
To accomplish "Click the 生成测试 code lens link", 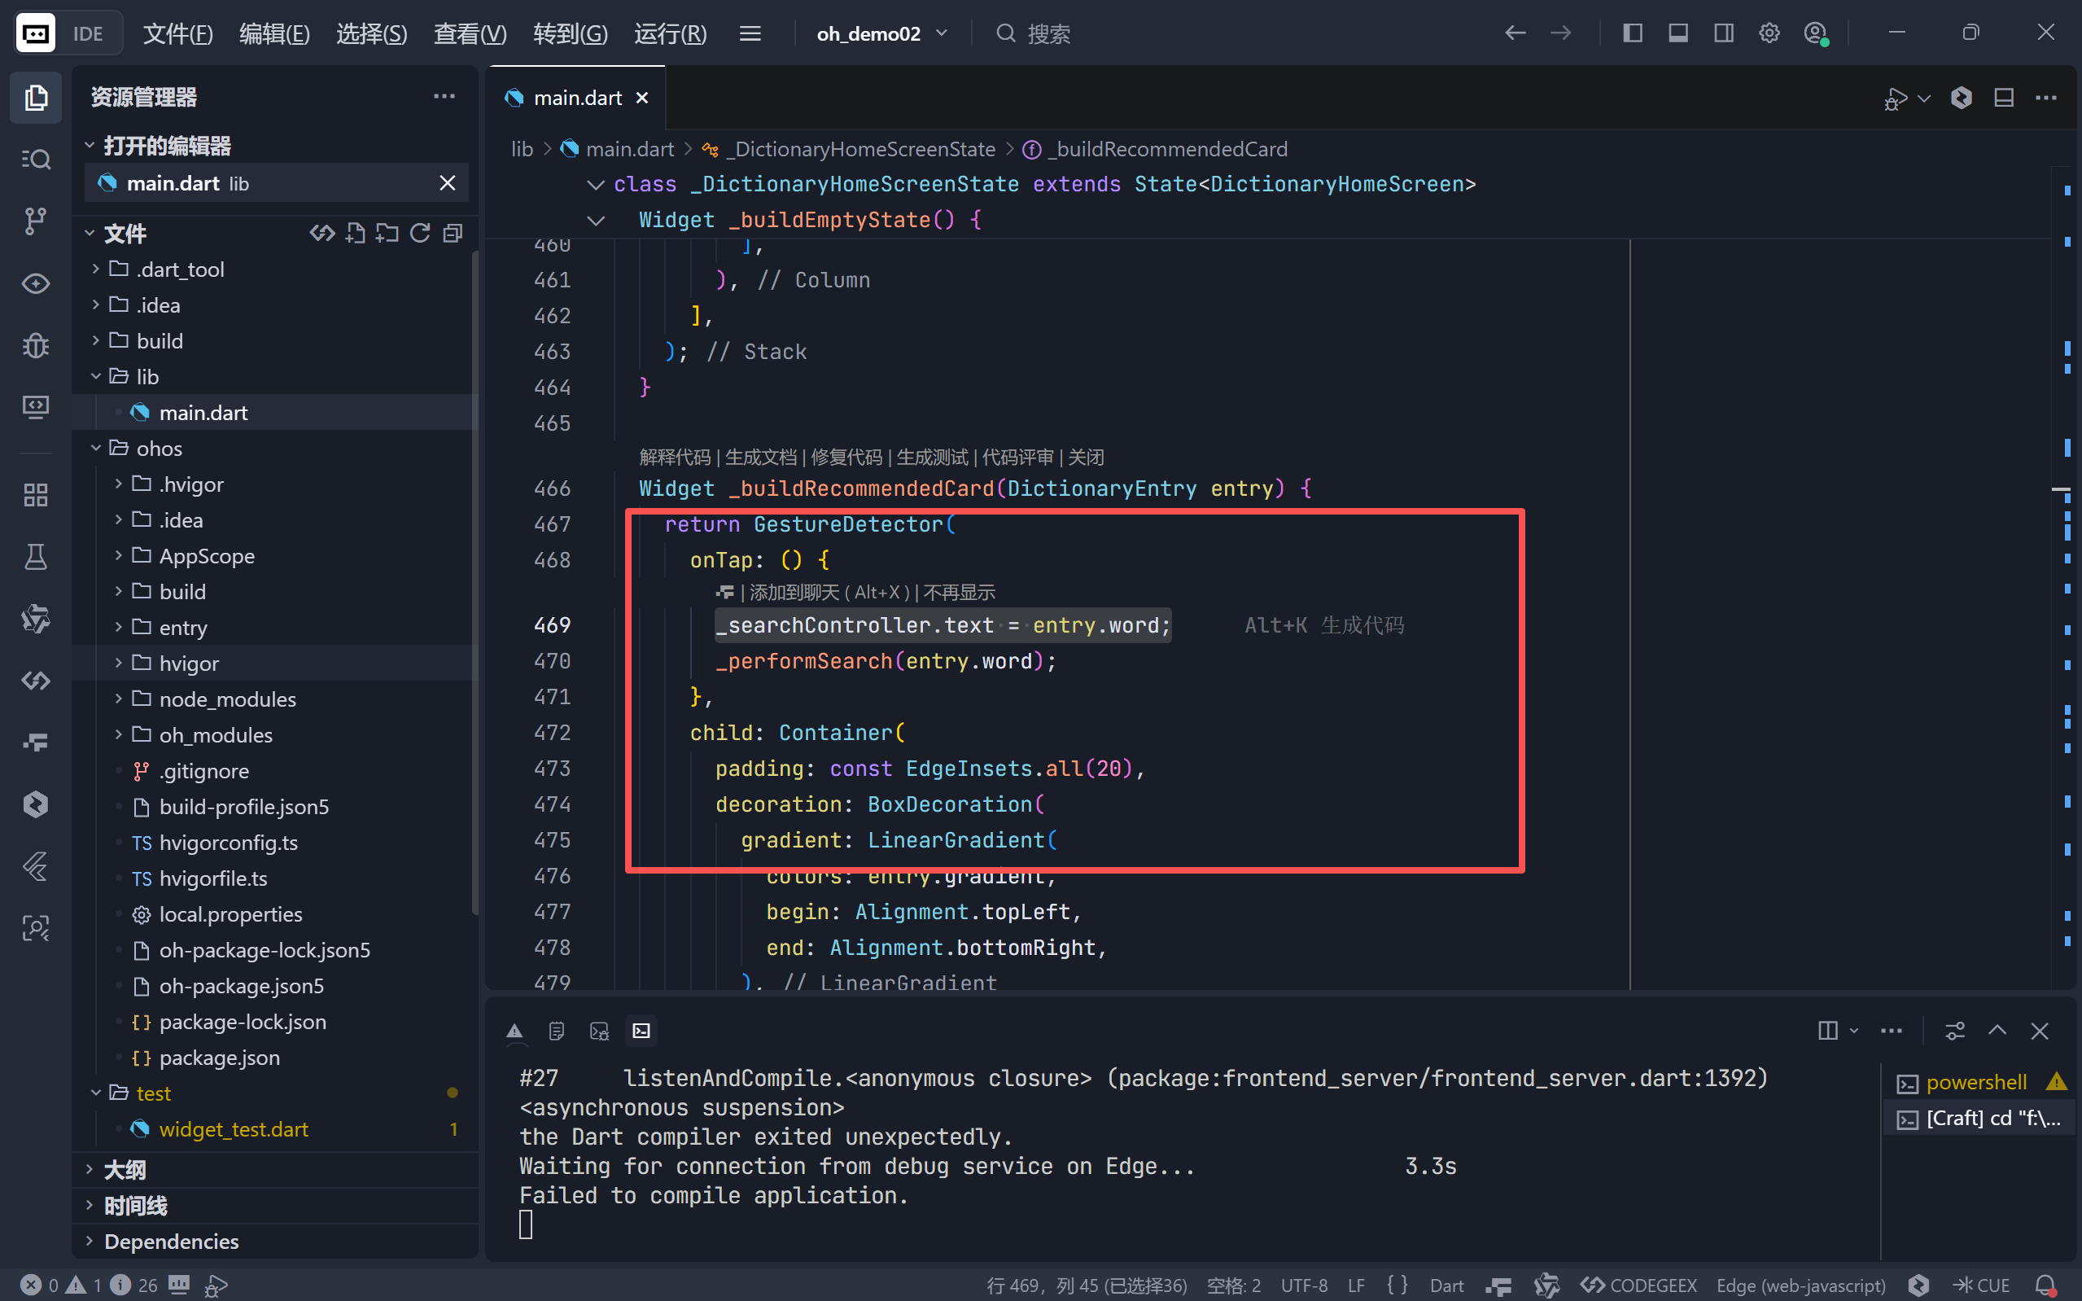I will tap(931, 457).
